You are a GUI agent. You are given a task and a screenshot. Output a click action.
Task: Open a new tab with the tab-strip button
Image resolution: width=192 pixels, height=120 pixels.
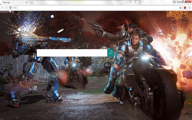(x=32, y=2)
